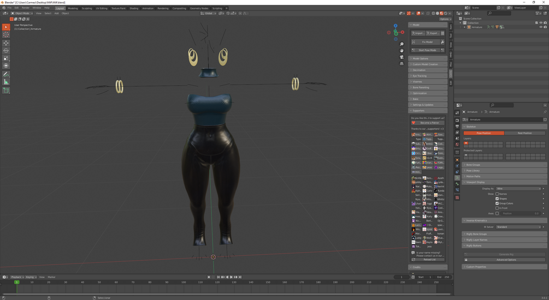Switch to the Scripting workspace tab

(x=217, y=8)
